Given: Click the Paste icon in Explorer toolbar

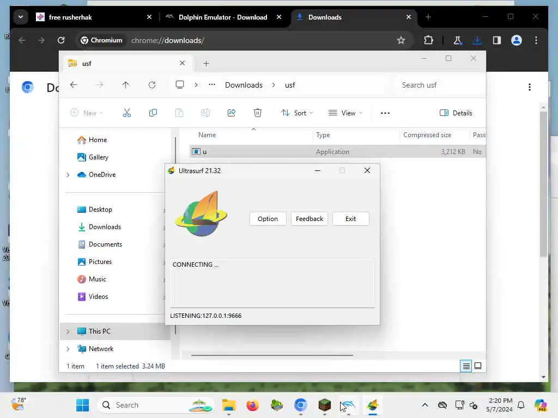Looking at the screenshot, I should (179, 113).
